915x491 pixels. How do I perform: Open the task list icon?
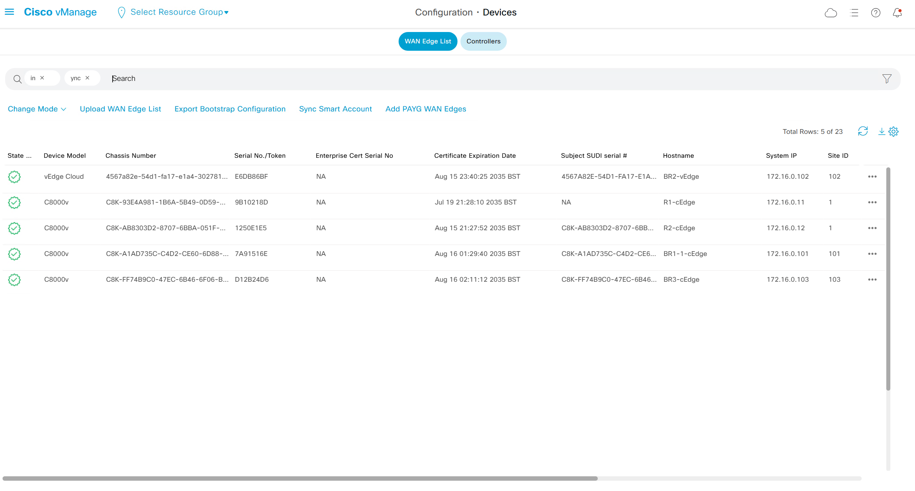(x=854, y=13)
